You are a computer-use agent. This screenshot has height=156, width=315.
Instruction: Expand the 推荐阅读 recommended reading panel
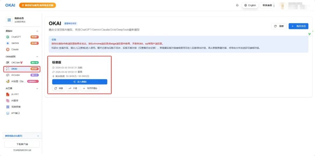[x=22, y=136]
